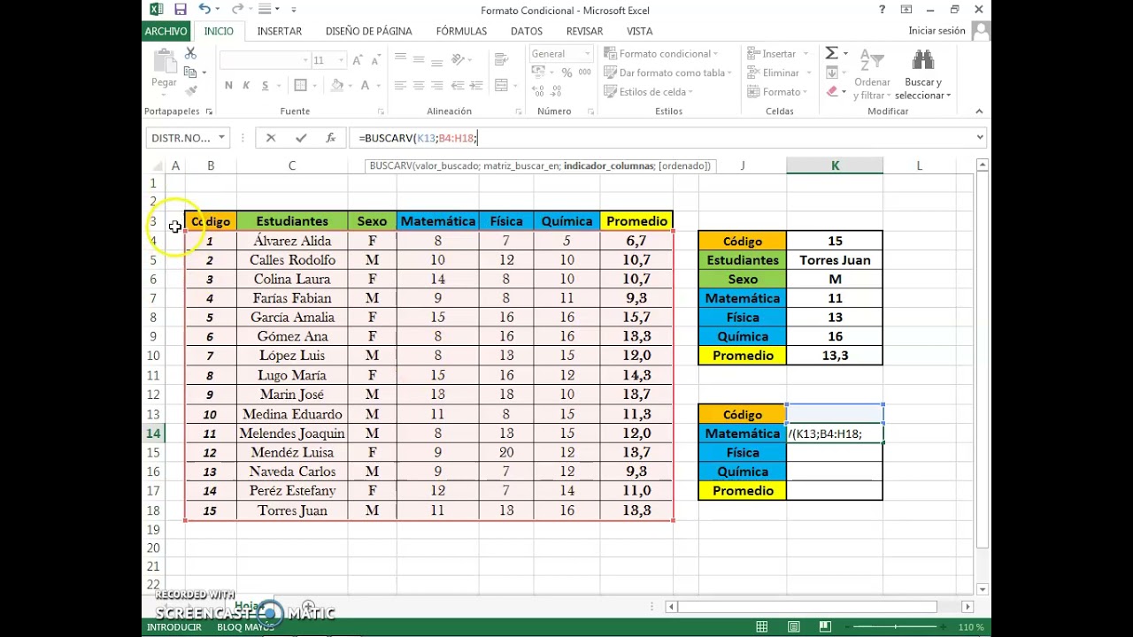
Task: Select cell with Torres Juan in K5
Action: pos(835,260)
